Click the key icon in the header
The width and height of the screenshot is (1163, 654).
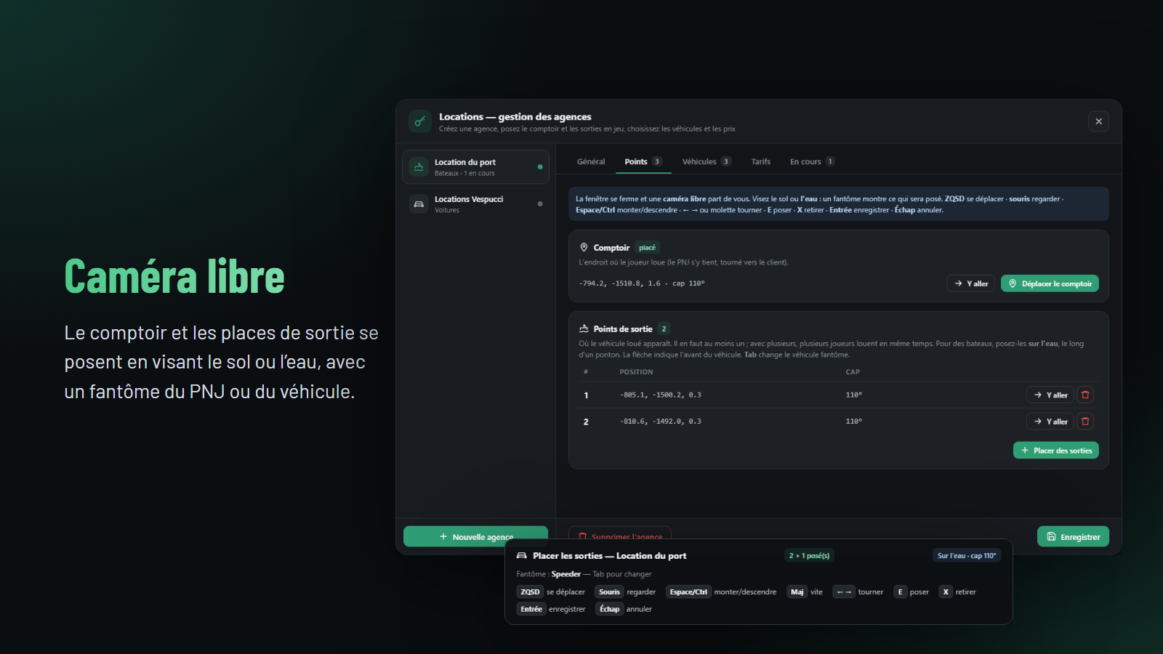tap(419, 121)
